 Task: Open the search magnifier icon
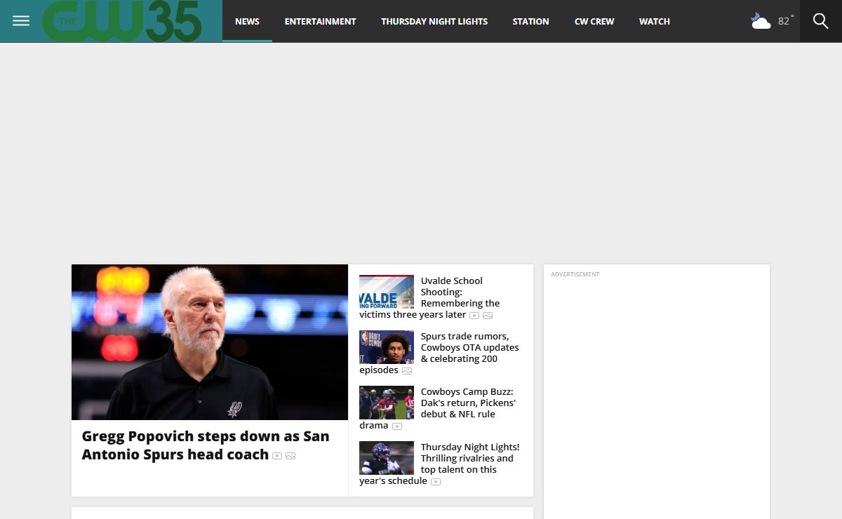(821, 21)
